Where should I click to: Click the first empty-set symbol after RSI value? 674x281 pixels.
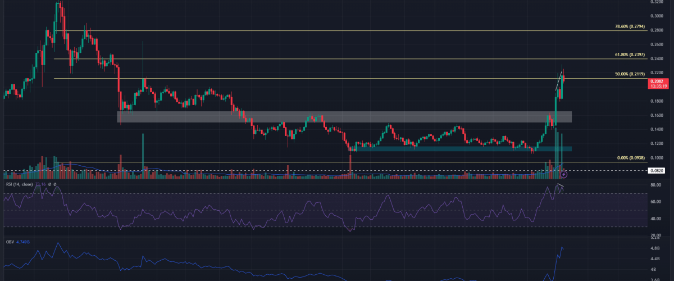pyautogui.click(x=49, y=184)
